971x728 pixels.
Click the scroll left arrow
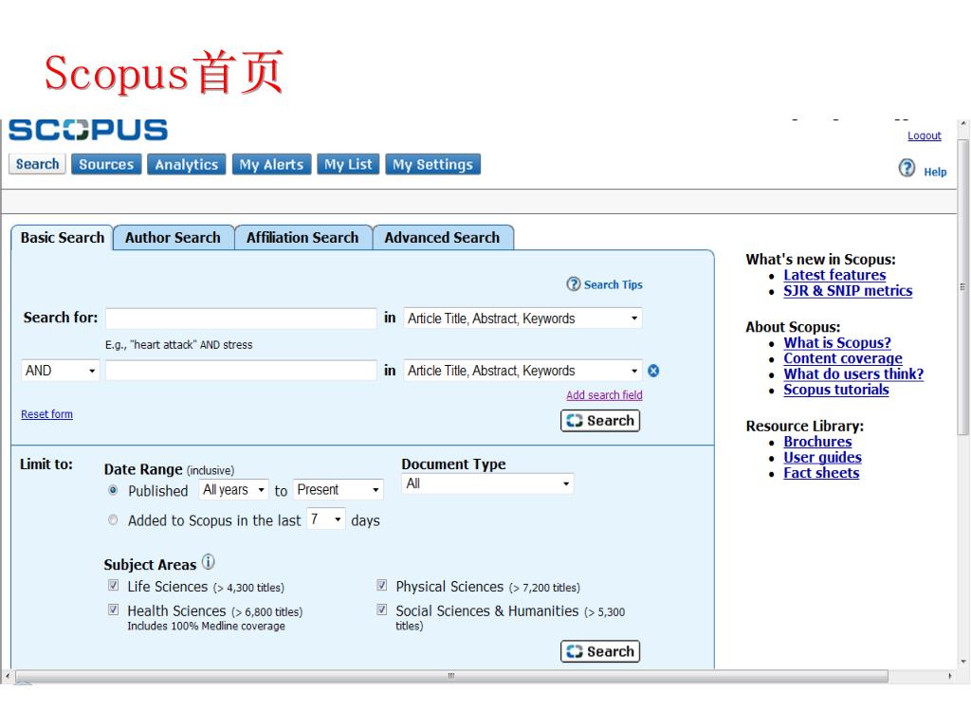click(7, 676)
